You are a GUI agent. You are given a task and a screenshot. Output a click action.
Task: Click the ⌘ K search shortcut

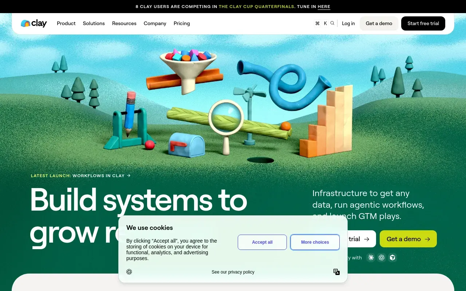(321, 23)
